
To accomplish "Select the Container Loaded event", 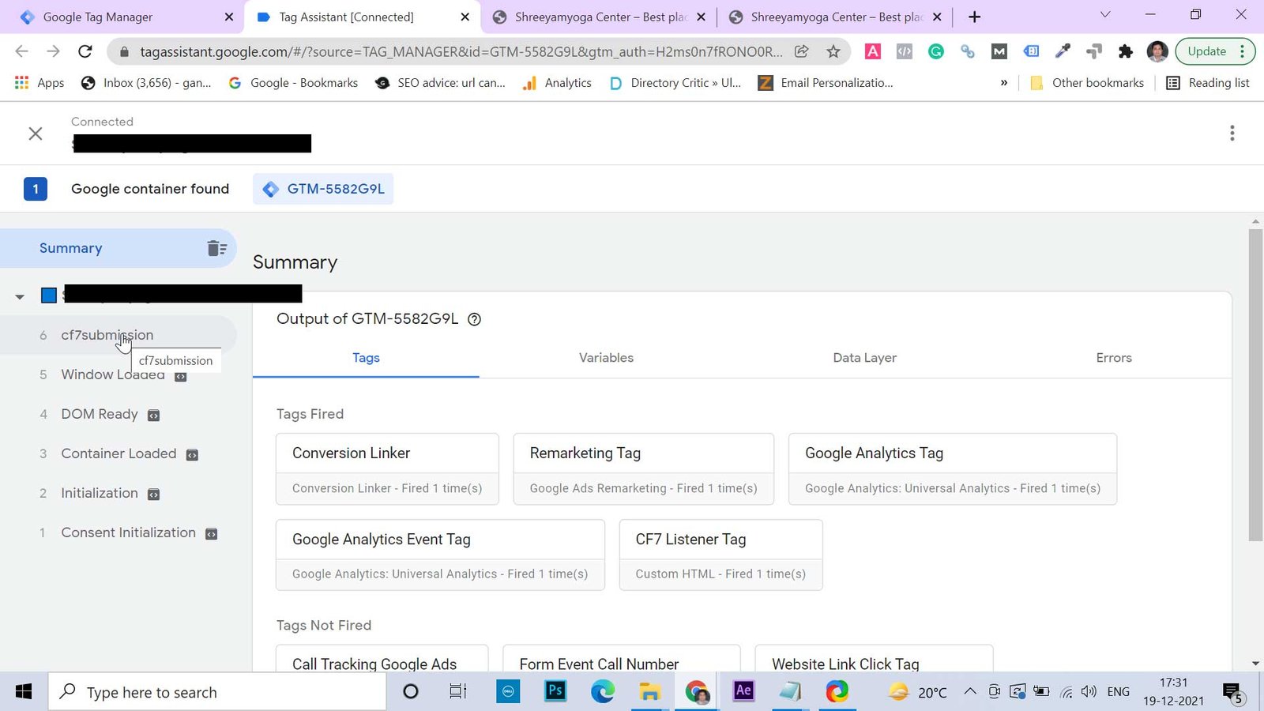I will (x=118, y=453).
